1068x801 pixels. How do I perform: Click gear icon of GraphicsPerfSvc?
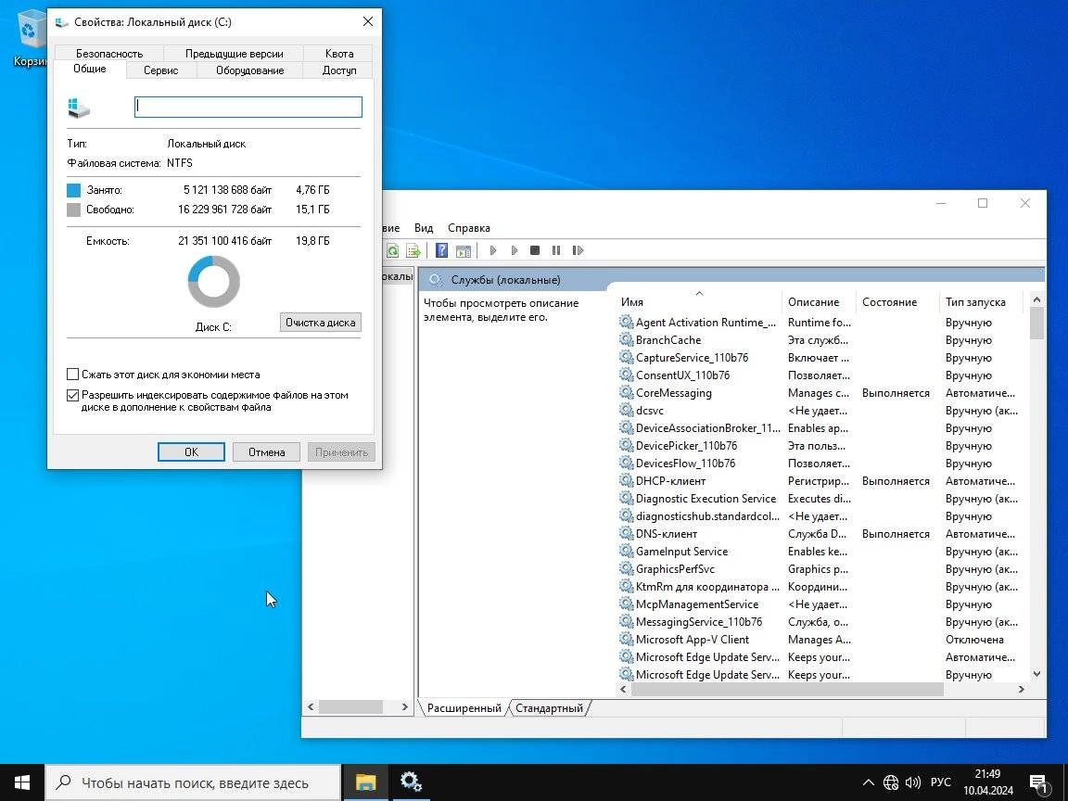point(626,569)
